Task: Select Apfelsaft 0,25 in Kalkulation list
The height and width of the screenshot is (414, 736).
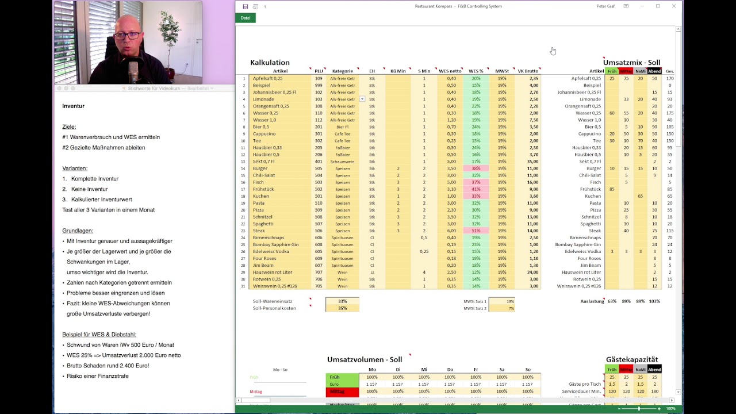Action: coord(280,78)
